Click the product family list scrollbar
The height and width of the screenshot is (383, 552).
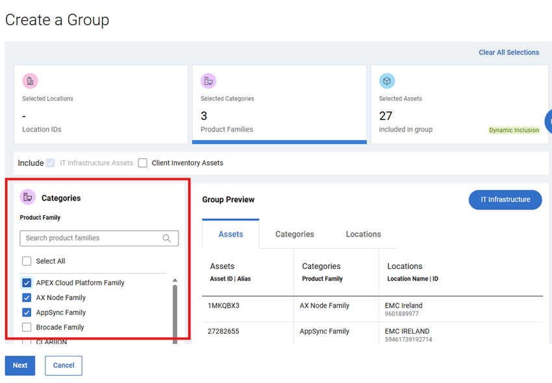tap(175, 314)
